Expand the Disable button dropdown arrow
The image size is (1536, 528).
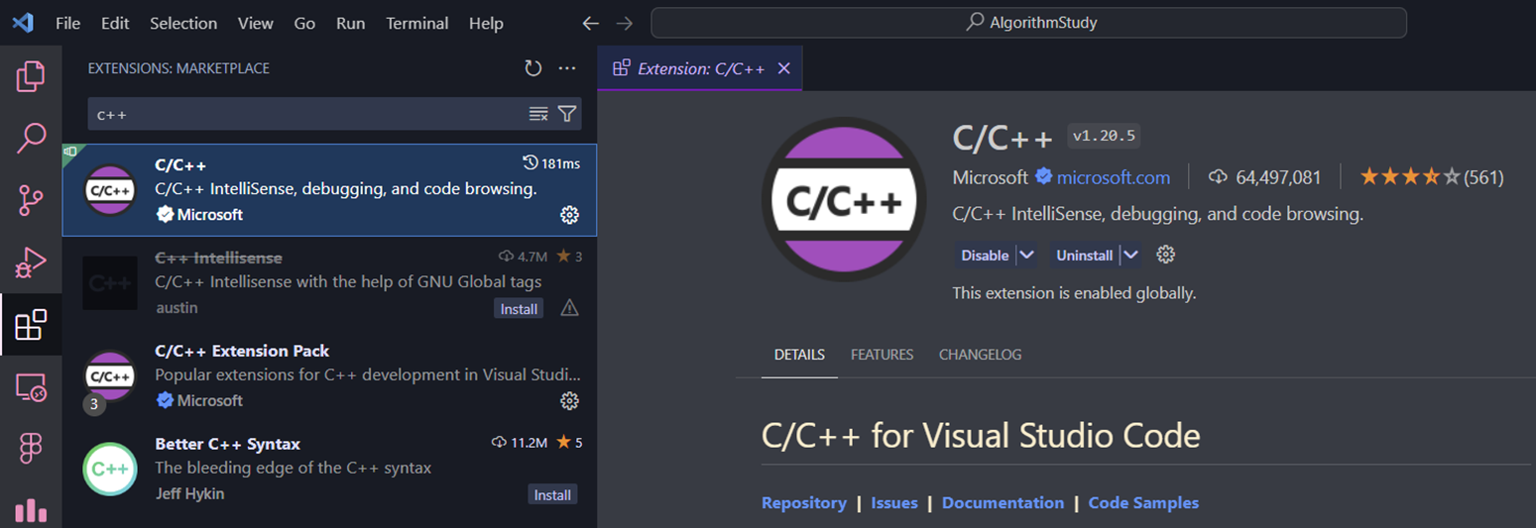[1027, 255]
